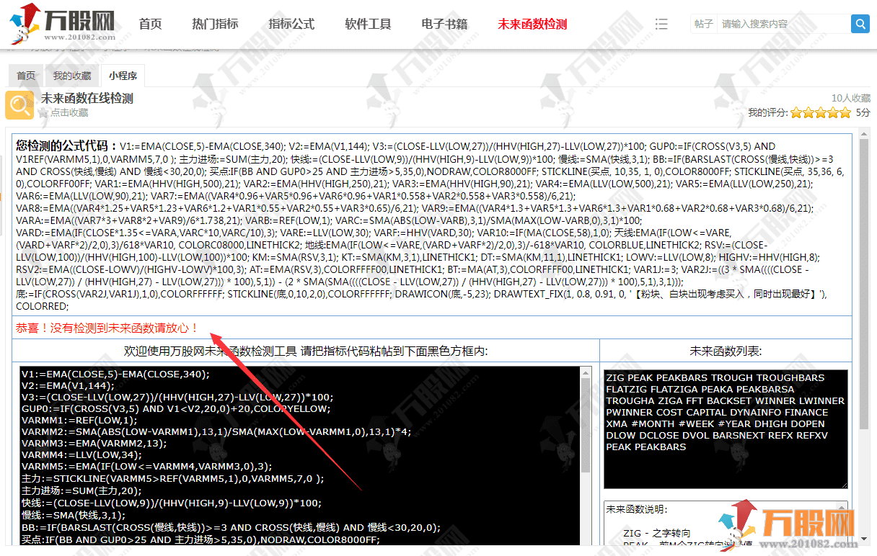Click the 点击收藏 link
877x556 pixels.
coord(69,112)
